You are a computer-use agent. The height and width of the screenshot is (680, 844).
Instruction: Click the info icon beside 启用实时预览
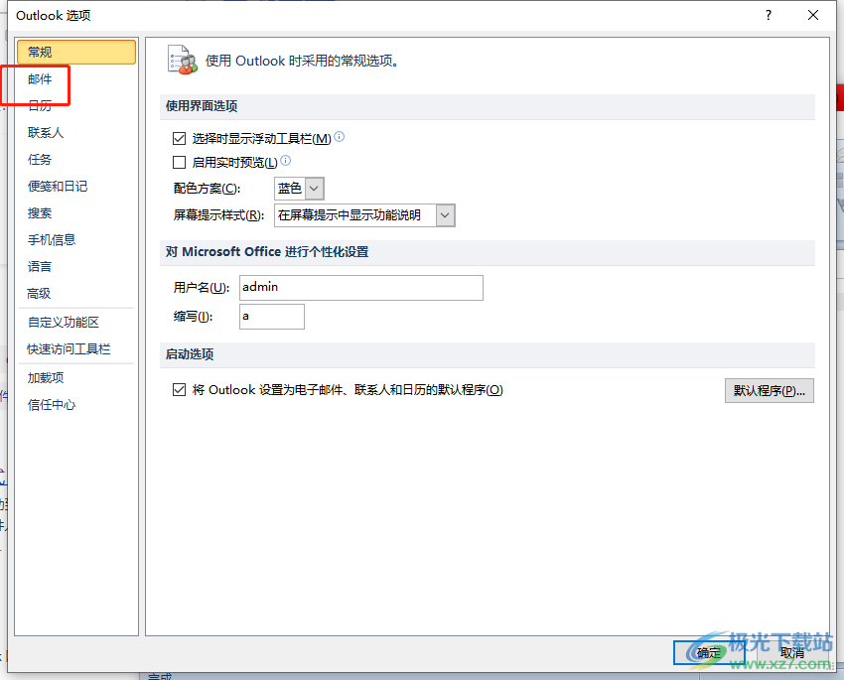point(286,160)
